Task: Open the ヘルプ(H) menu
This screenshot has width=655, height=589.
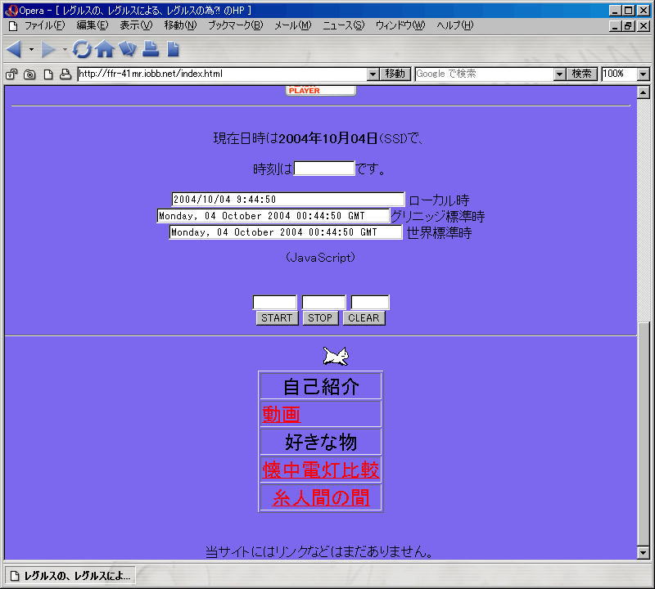Action: pos(455,25)
